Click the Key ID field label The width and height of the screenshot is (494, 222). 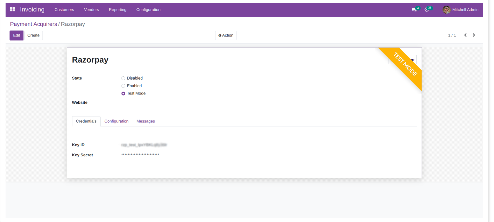click(78, 145)
